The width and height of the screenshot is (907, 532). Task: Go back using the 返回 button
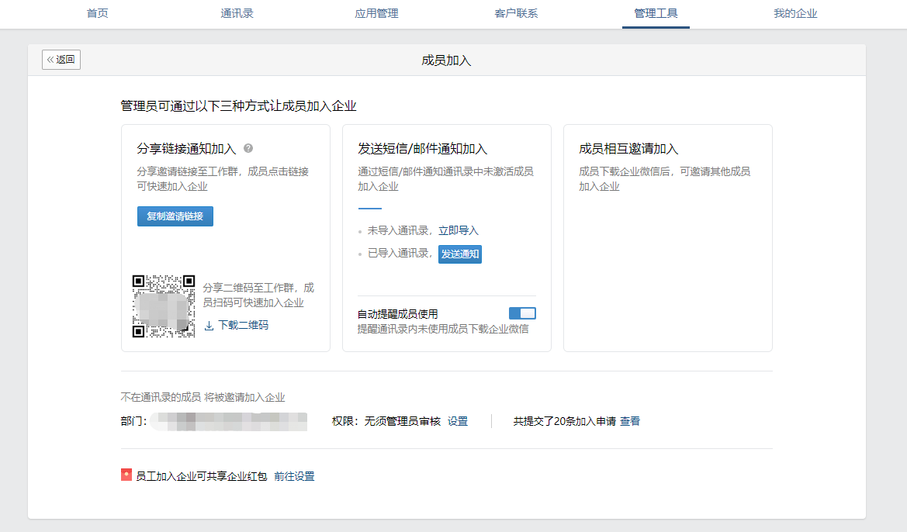[61, 60]
